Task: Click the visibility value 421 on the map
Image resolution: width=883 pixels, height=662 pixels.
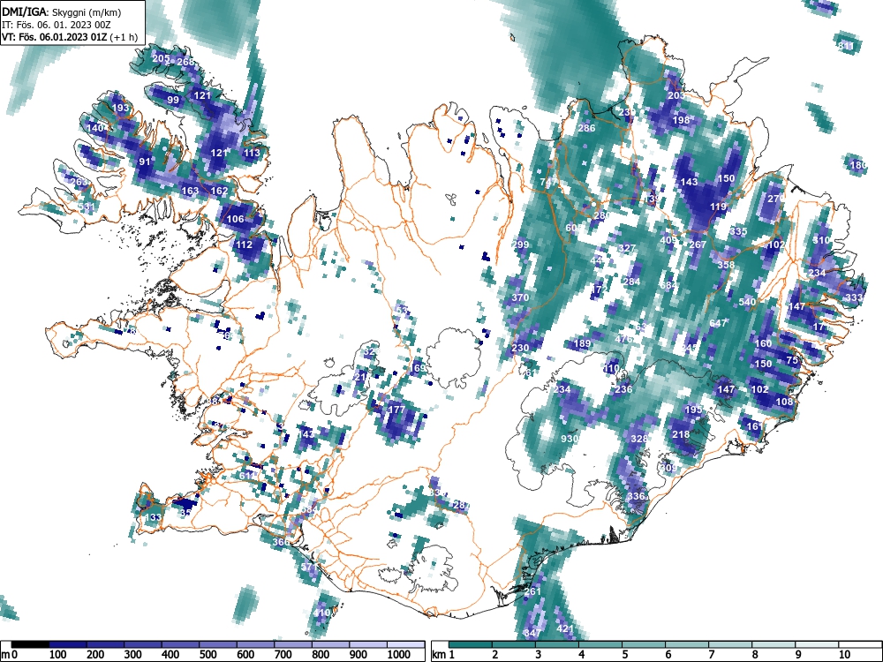Action: (x=565, y=628)
